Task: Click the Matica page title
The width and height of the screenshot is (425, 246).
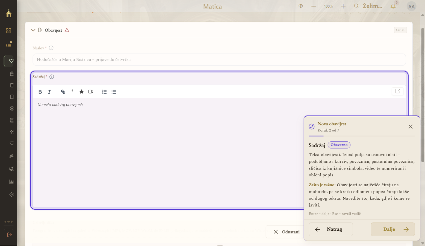Action: click(213, 6)
